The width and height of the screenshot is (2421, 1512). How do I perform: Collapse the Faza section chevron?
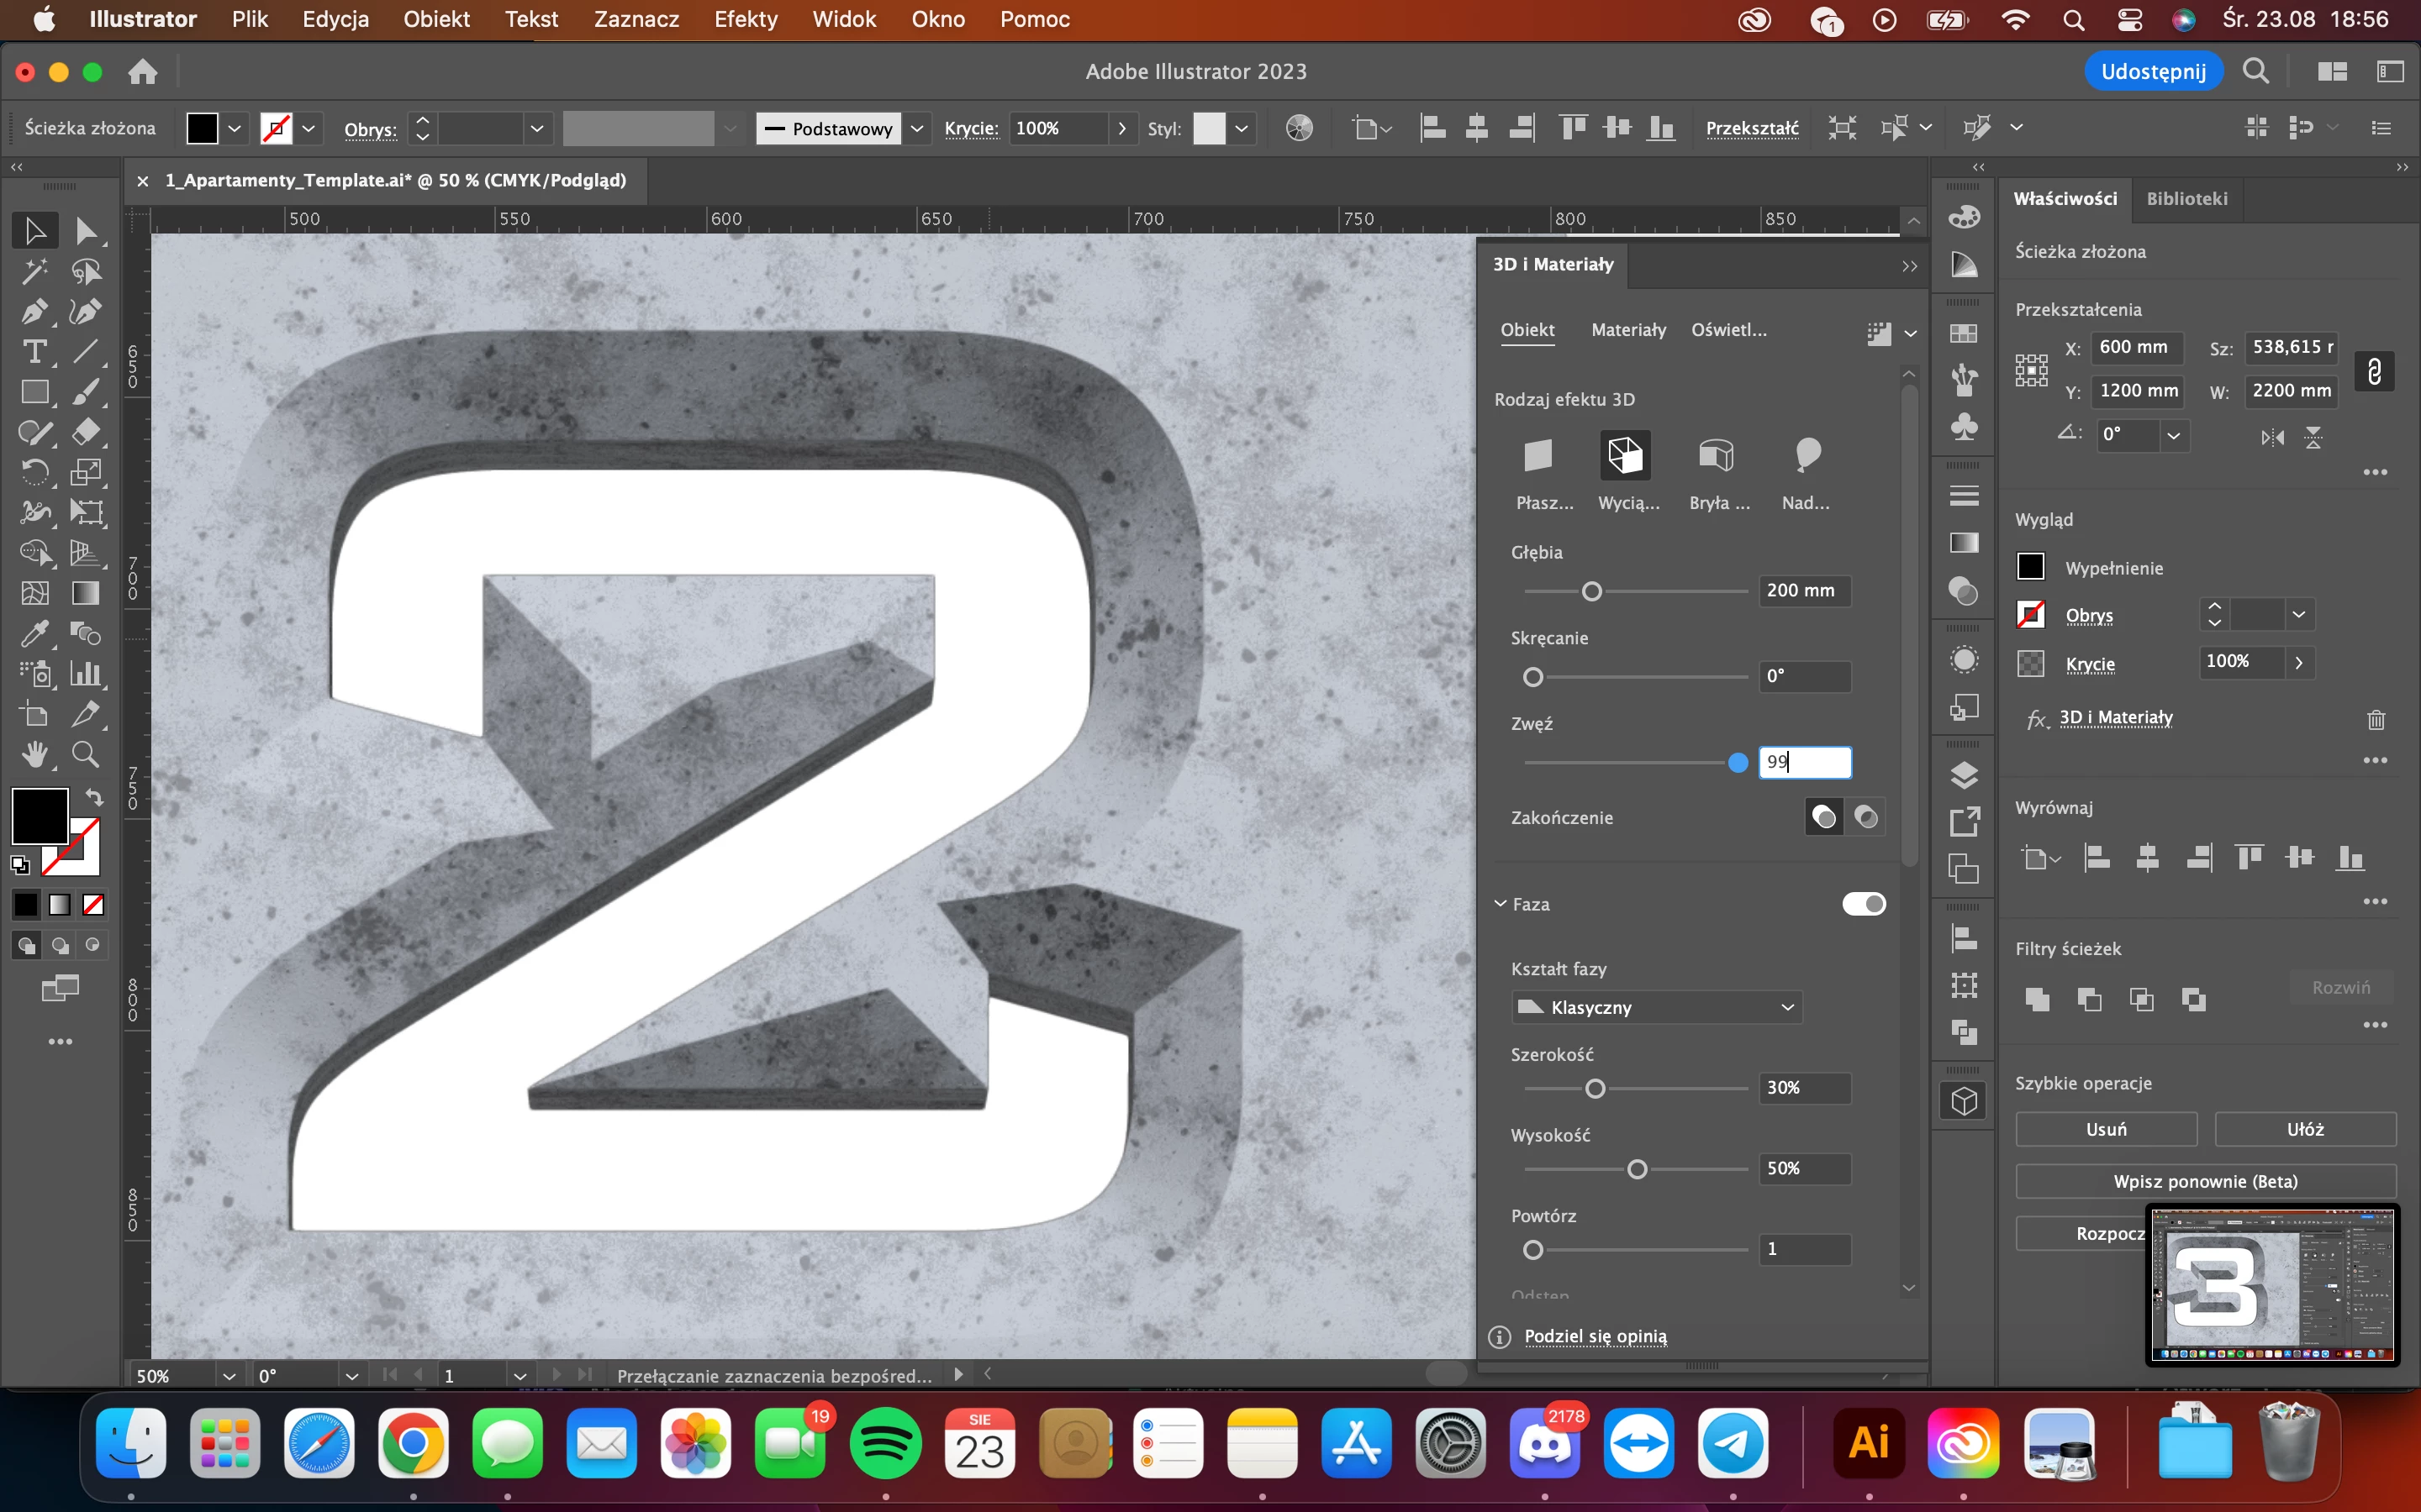1501,904
